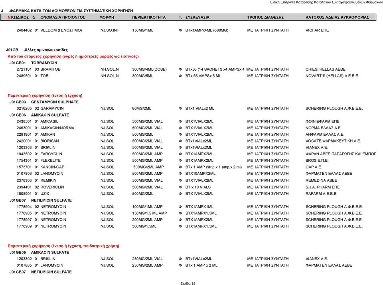383x285 pixels.
Task: Select product GARAMYCIN
Action: point(52,109)
